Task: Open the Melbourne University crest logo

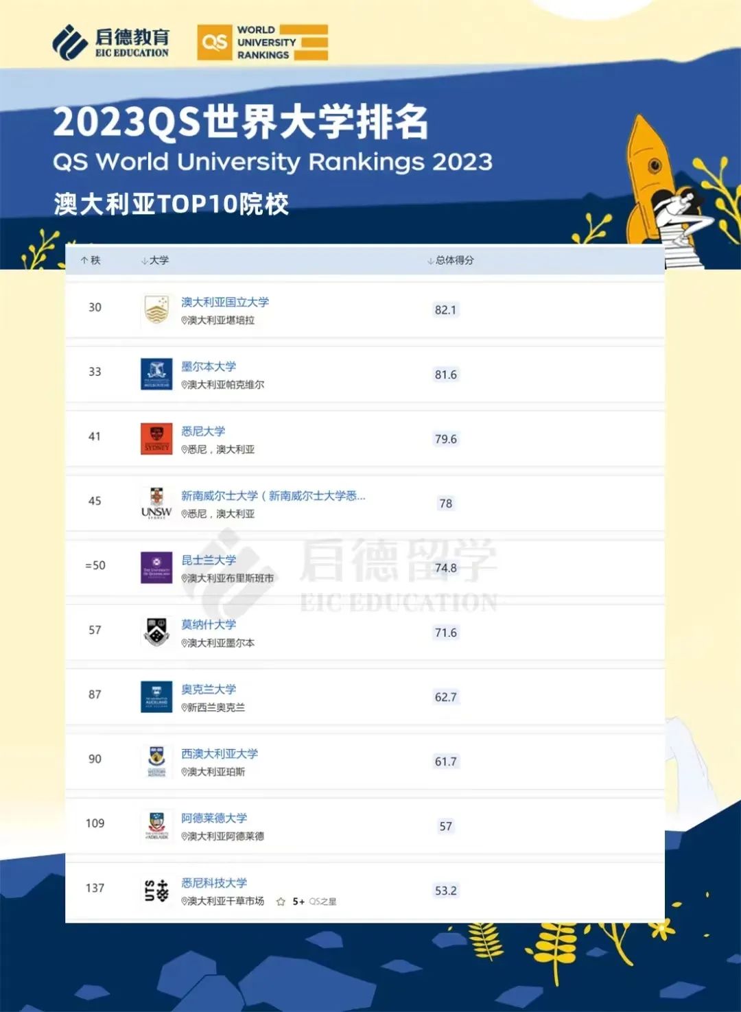Action: tap(156, 374)
